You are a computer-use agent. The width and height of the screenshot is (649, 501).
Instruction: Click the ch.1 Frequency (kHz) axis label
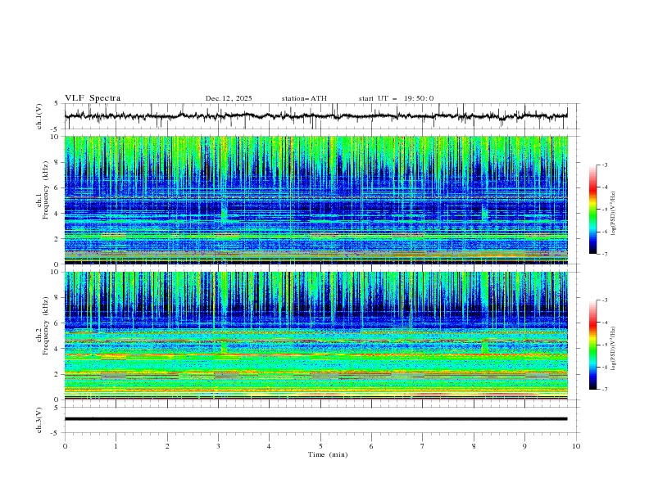(x=43, y=190)
